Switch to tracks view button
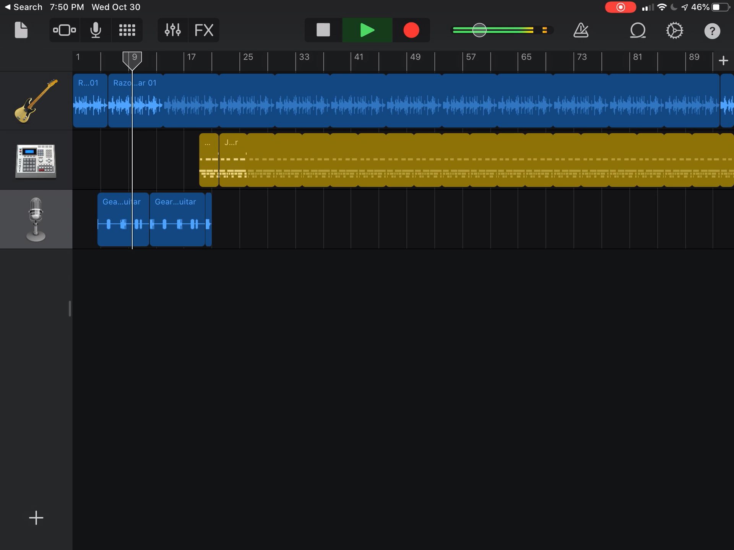Image resolution: width=734 pixels, height=550 pixels. pyautogui.click(x=64, y=30)
